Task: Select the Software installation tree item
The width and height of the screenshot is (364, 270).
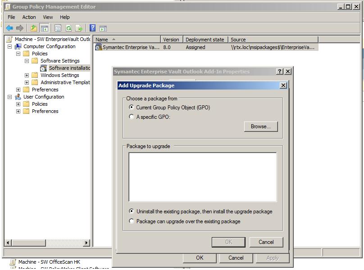Action: tap(69, 68)
